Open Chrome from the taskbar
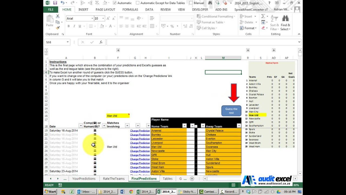346x195 pixels. pyautogui.click(x=131, y=191)
